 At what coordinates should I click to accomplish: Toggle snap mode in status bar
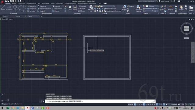click(137, 105)
